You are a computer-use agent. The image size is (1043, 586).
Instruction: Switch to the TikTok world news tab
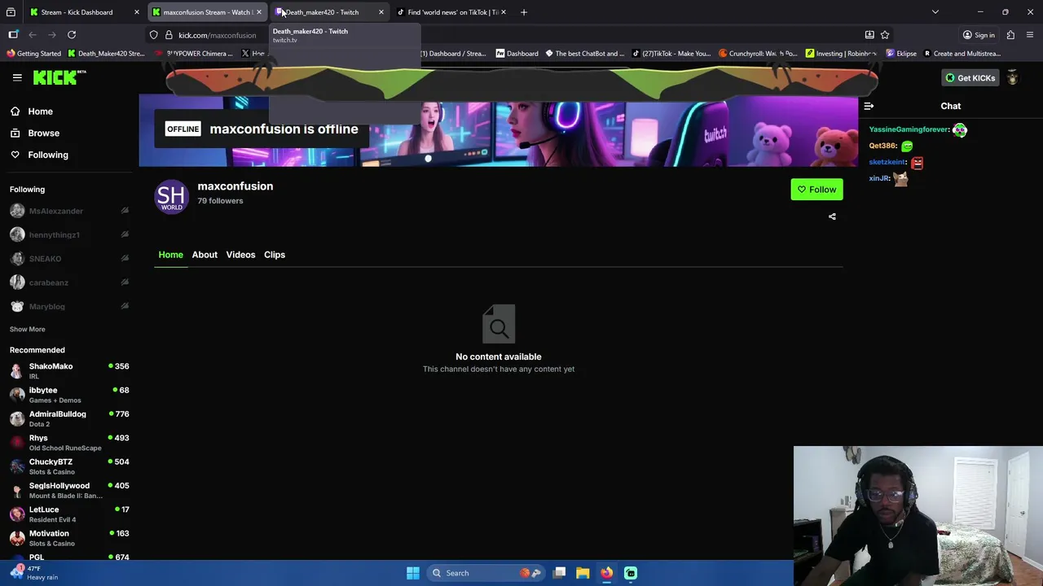point(452,12)
